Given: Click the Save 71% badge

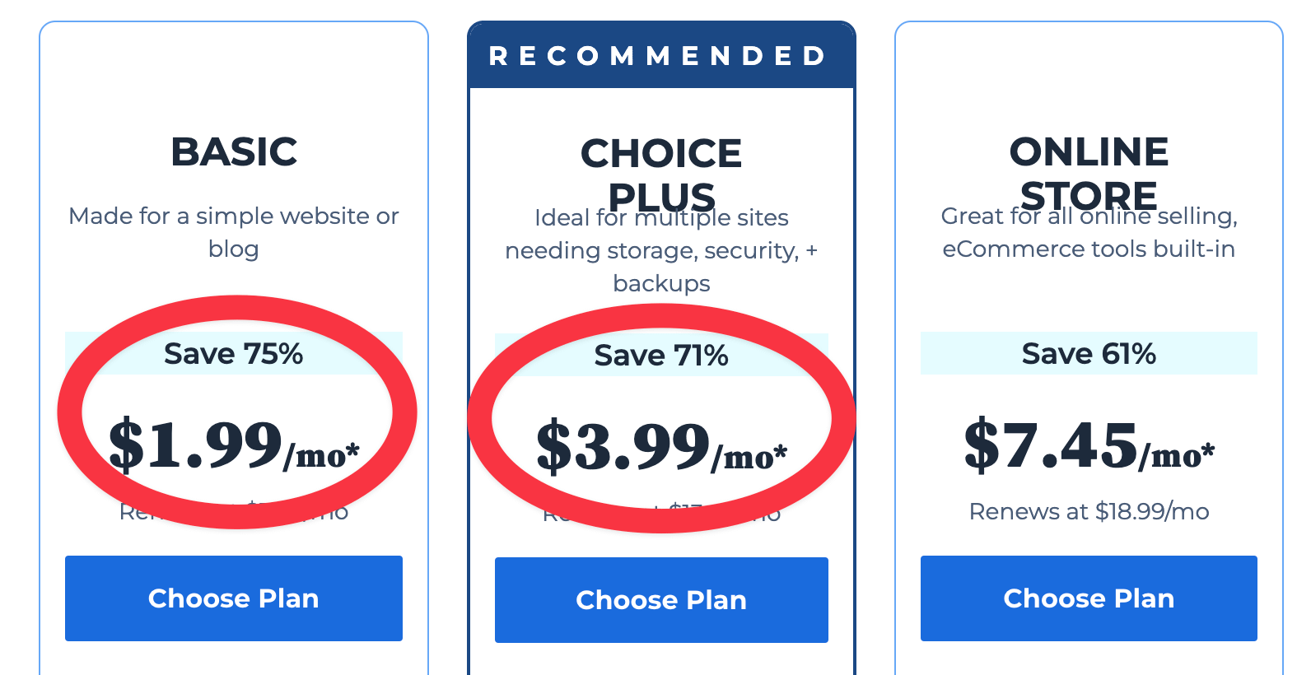Looking at the screenshot, I should click(x=662, y=356).
